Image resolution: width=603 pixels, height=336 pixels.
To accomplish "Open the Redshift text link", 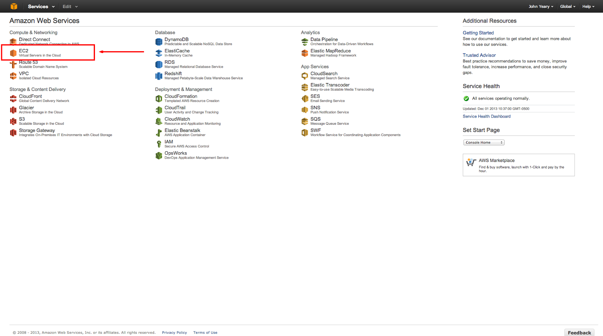I will coord(173,74).
